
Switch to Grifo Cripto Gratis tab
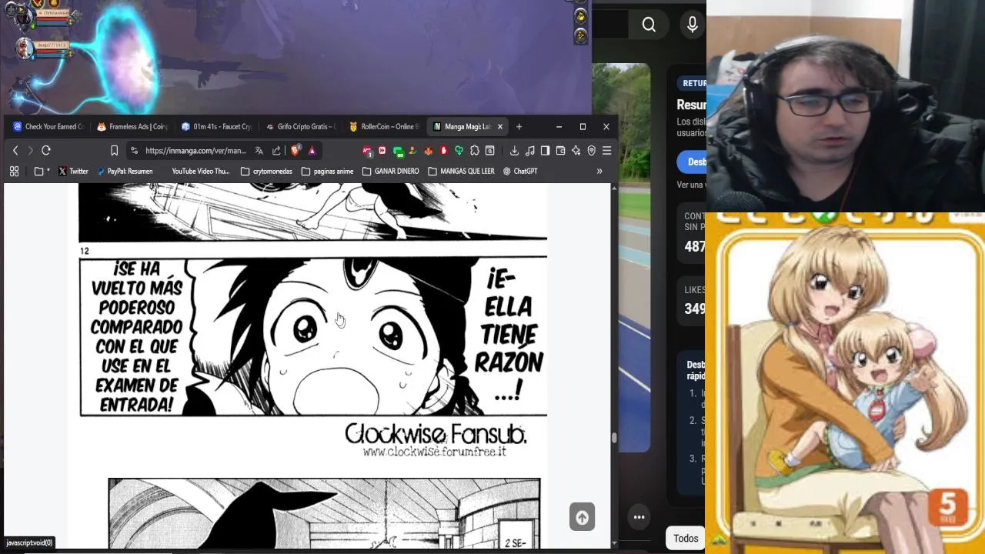click(x=301, y=127)
